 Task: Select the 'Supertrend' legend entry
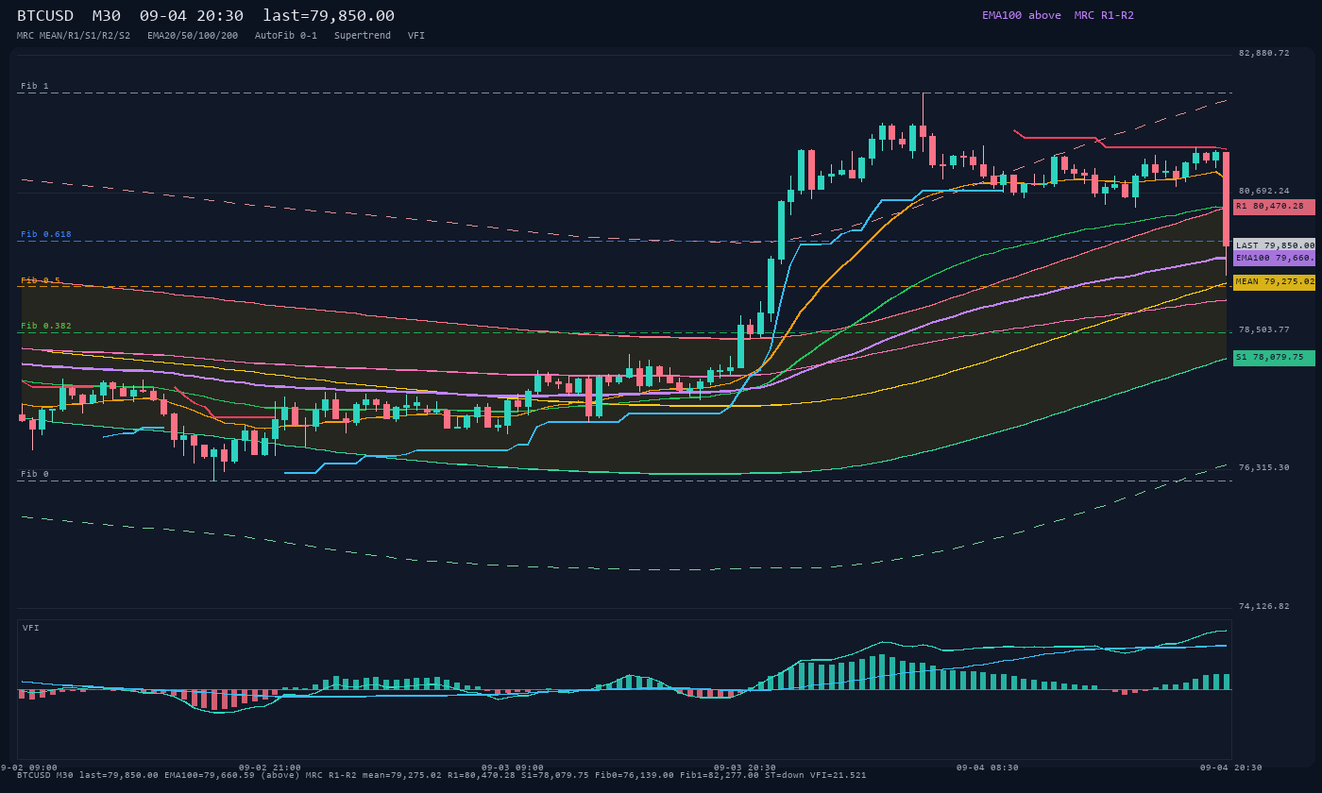(363, 35)
